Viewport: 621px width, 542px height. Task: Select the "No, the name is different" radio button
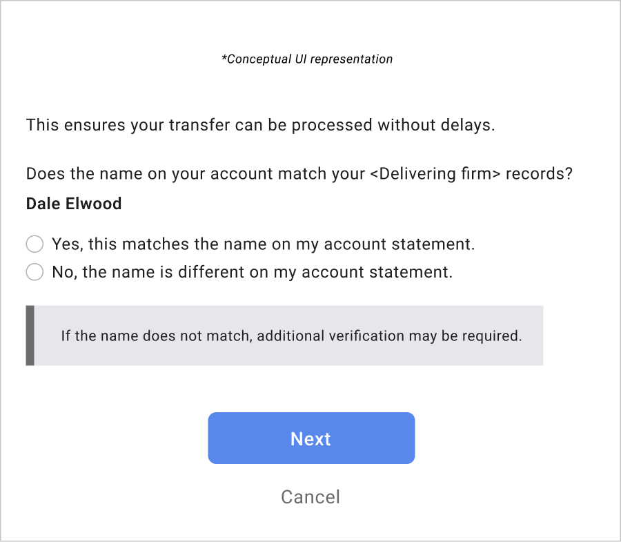point(34,272)
